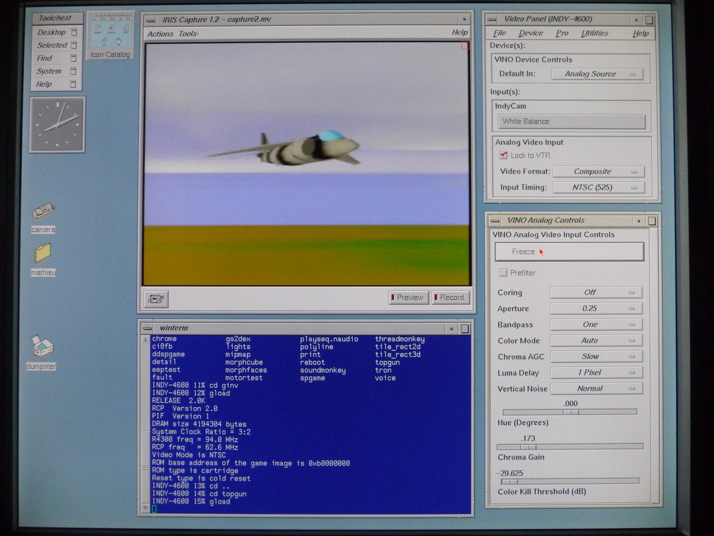714x536 pixels.
Task: Click the Help tear-off icon in Toolchest
Action: click(73, 84)
